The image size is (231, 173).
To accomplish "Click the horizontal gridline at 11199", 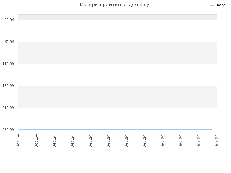I will coord(117,64).
